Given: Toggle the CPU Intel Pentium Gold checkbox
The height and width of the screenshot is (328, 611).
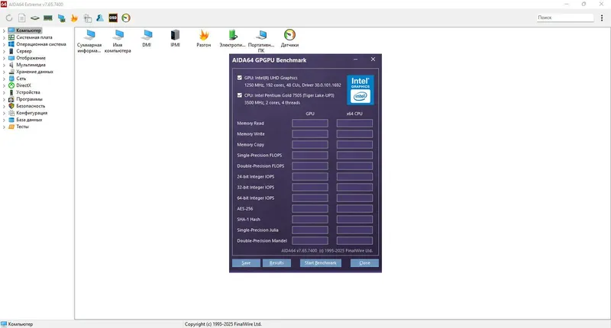Looking at the screenshot, I should (x=240, y=95).
